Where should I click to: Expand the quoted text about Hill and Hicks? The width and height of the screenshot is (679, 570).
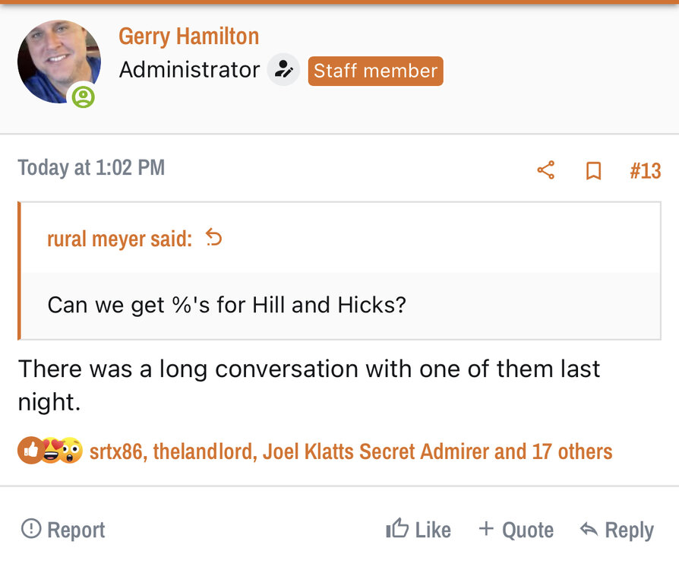coord(226,306)
